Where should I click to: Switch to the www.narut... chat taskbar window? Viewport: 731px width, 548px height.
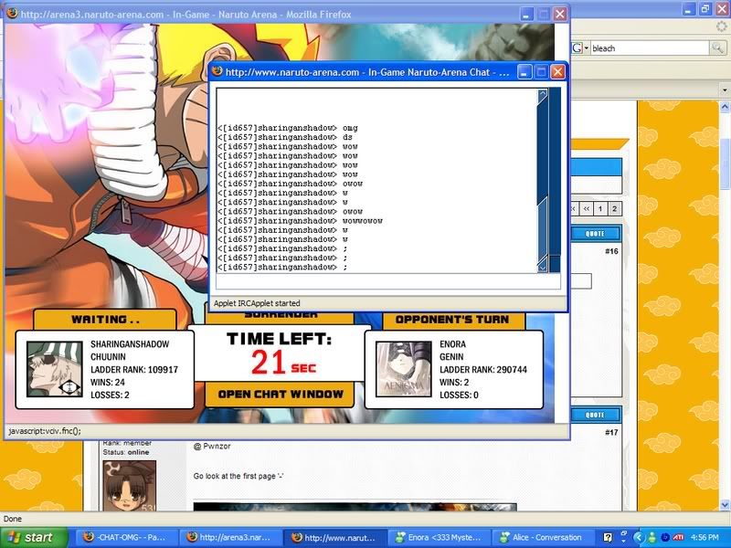click(334, 537)
